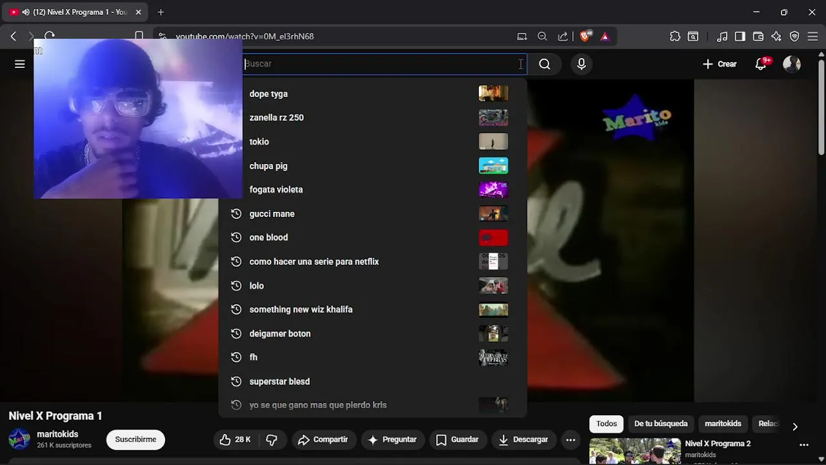
Task: Reload the page
Action: (x=50, y=36)
